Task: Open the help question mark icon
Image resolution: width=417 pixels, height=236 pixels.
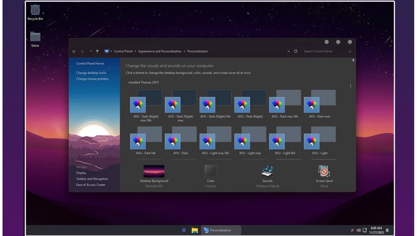Action: click(353, 60)
